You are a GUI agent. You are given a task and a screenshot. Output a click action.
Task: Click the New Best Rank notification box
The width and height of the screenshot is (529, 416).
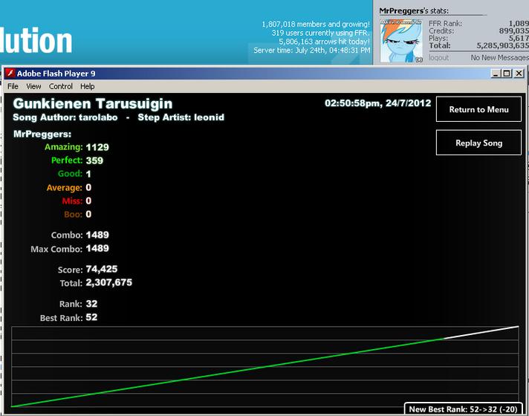tap(463, 409)
